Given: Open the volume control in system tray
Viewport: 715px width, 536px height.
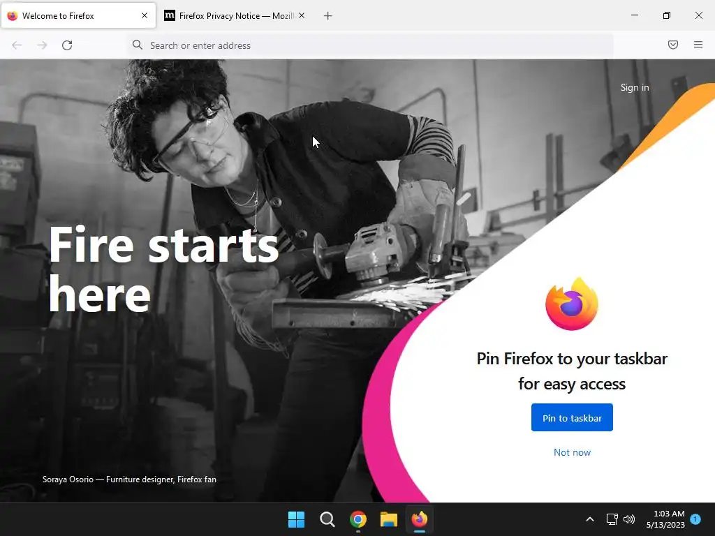Looking at the screenshot, I should click(x=629, y=519).
